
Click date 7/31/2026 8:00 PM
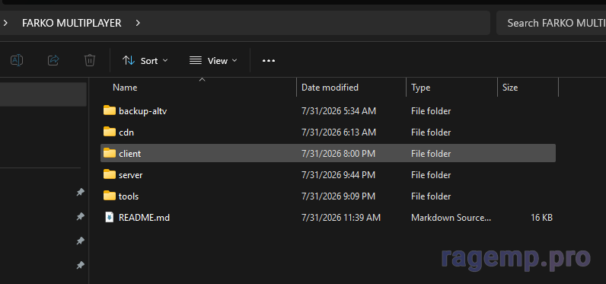338,154
